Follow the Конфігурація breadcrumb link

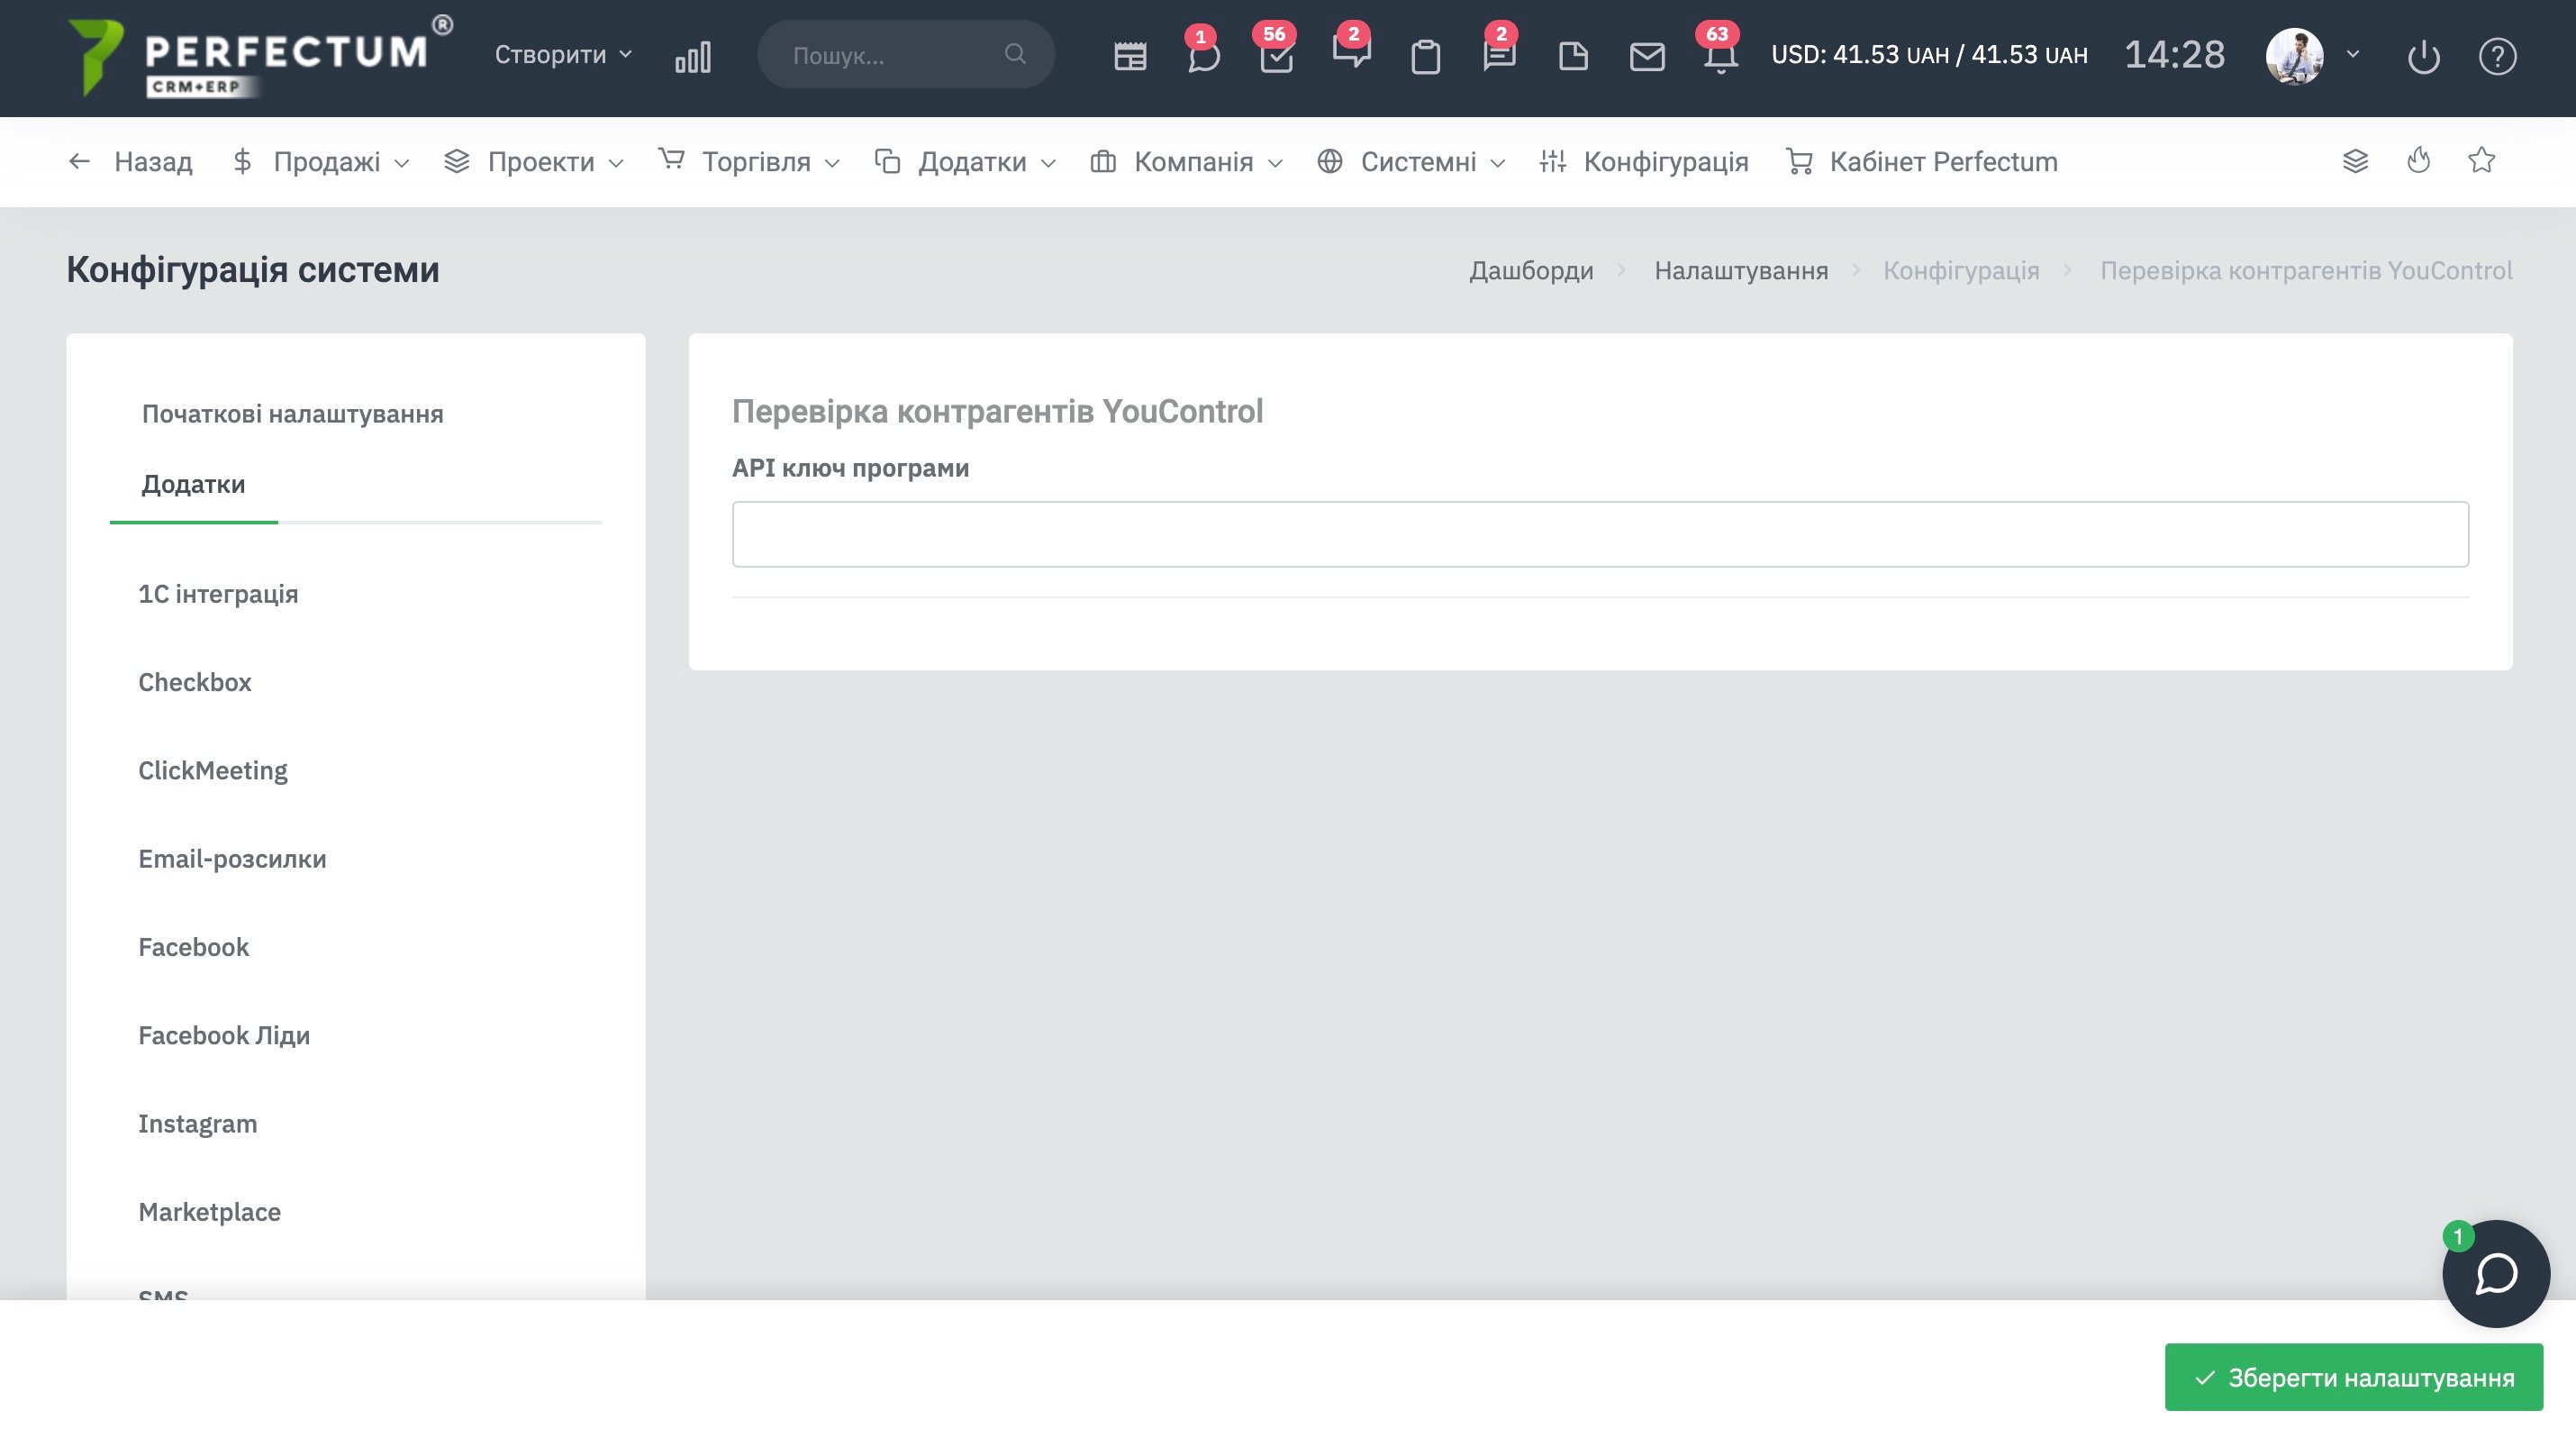(1960, 270)
